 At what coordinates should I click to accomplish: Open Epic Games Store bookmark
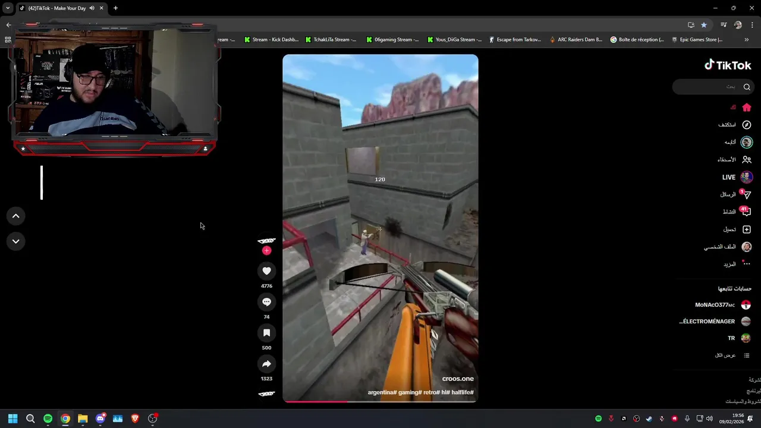[x=697, y=40]
